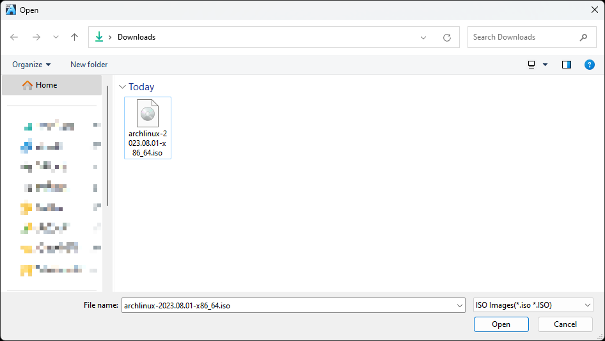Toggle the preview pane
This screenshot has width=605, height=341.
[566, 65]
